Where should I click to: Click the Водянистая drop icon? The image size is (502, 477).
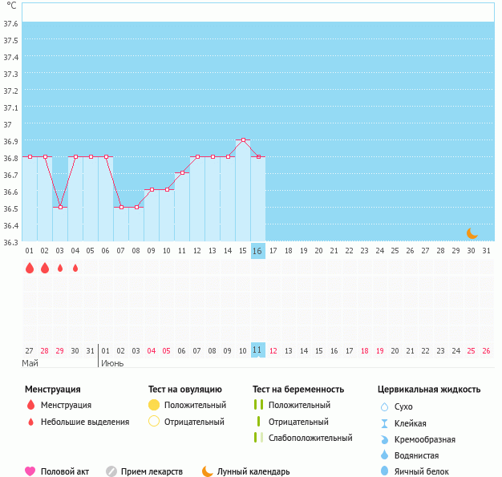point(385,455)
